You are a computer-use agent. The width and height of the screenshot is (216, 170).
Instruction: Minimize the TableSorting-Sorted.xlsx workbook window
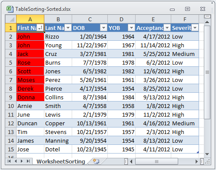click(x=172, y=9)
